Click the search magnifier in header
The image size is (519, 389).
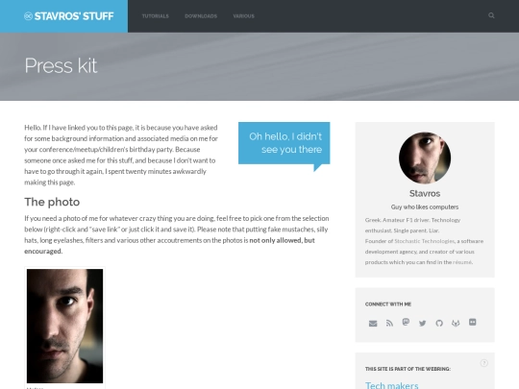(491, 15)
